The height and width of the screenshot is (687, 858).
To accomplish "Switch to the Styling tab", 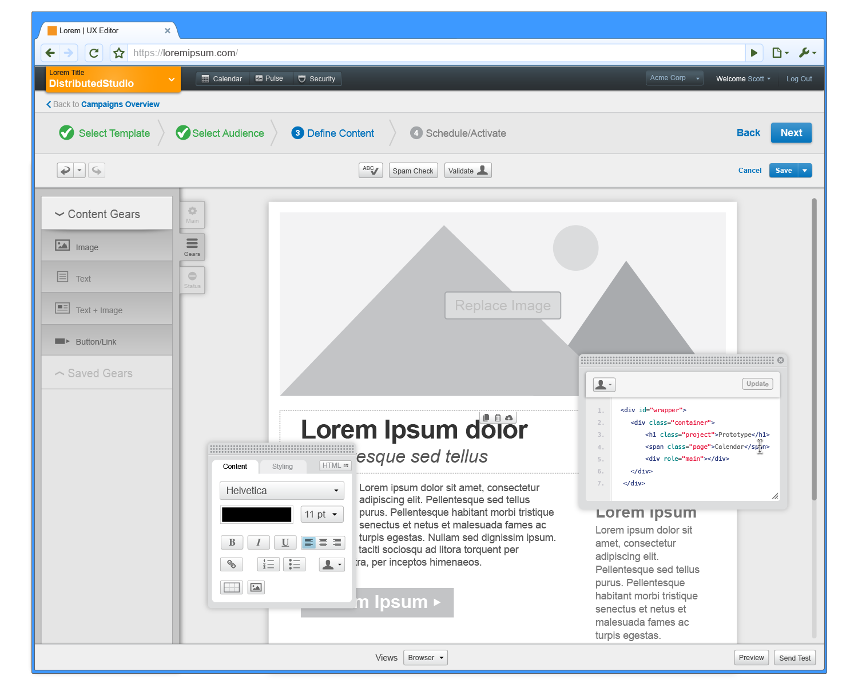I will coord(283,467).
